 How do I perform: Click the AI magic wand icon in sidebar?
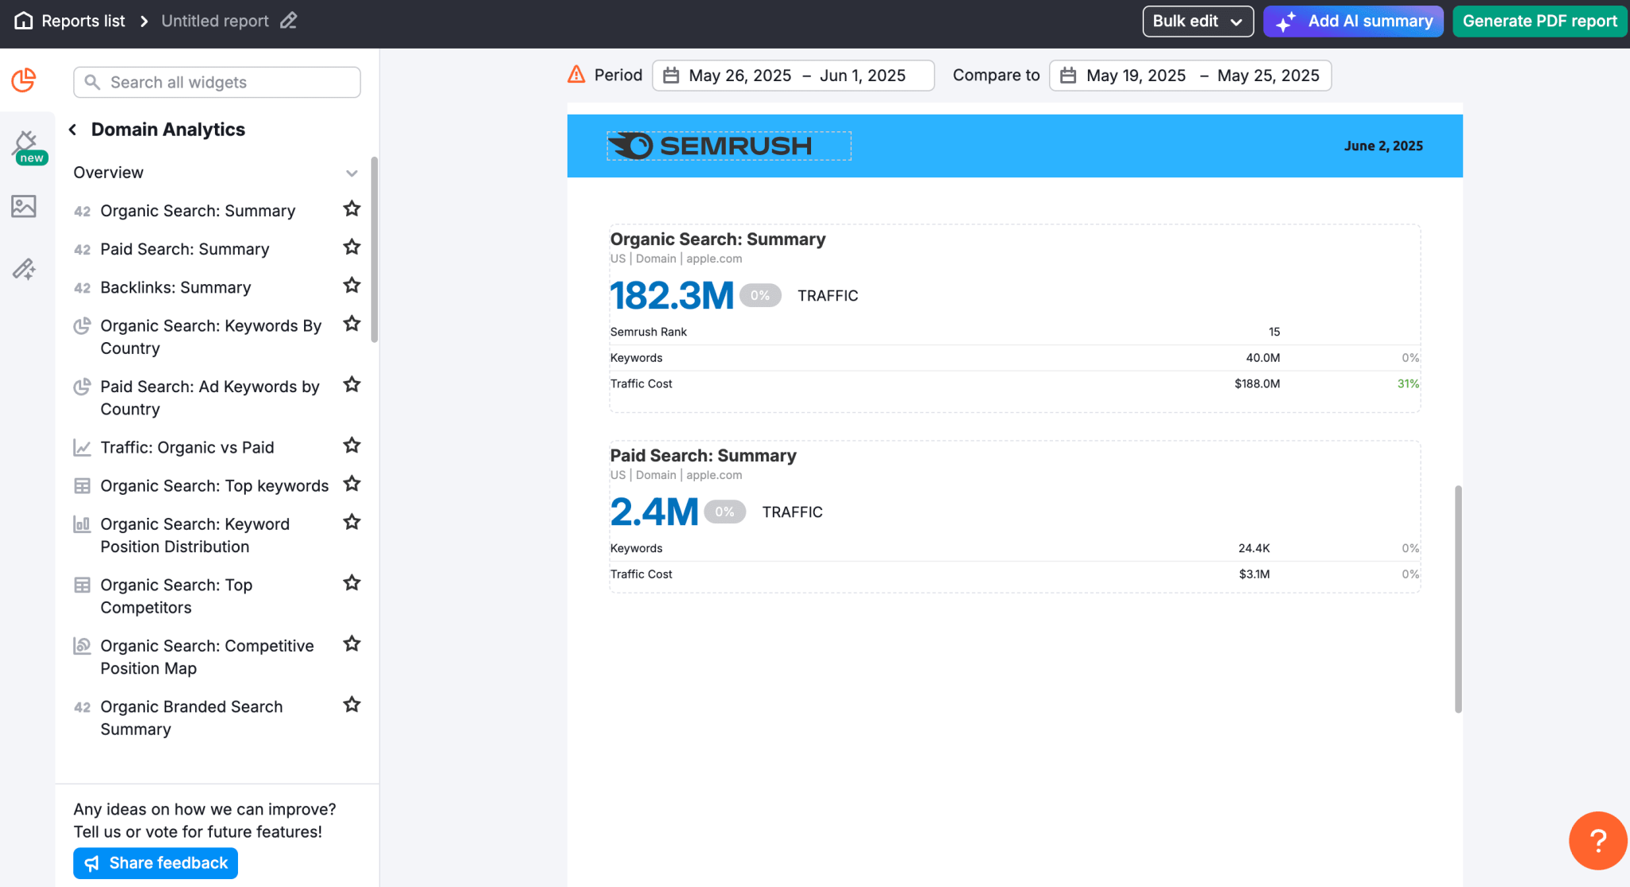(x=24, y=269)
